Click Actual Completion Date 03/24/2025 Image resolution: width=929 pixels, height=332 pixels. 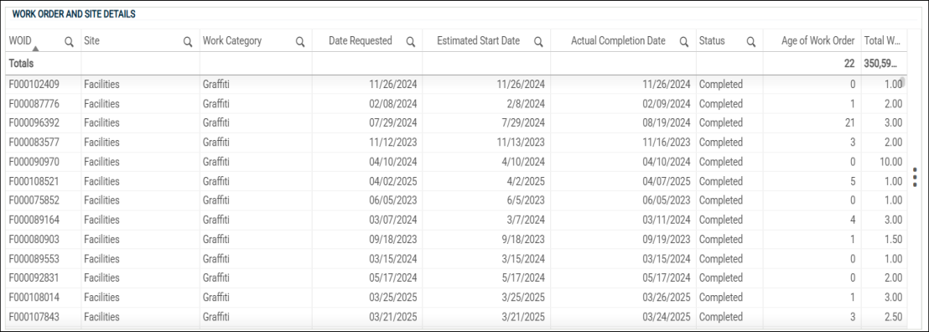667,317
